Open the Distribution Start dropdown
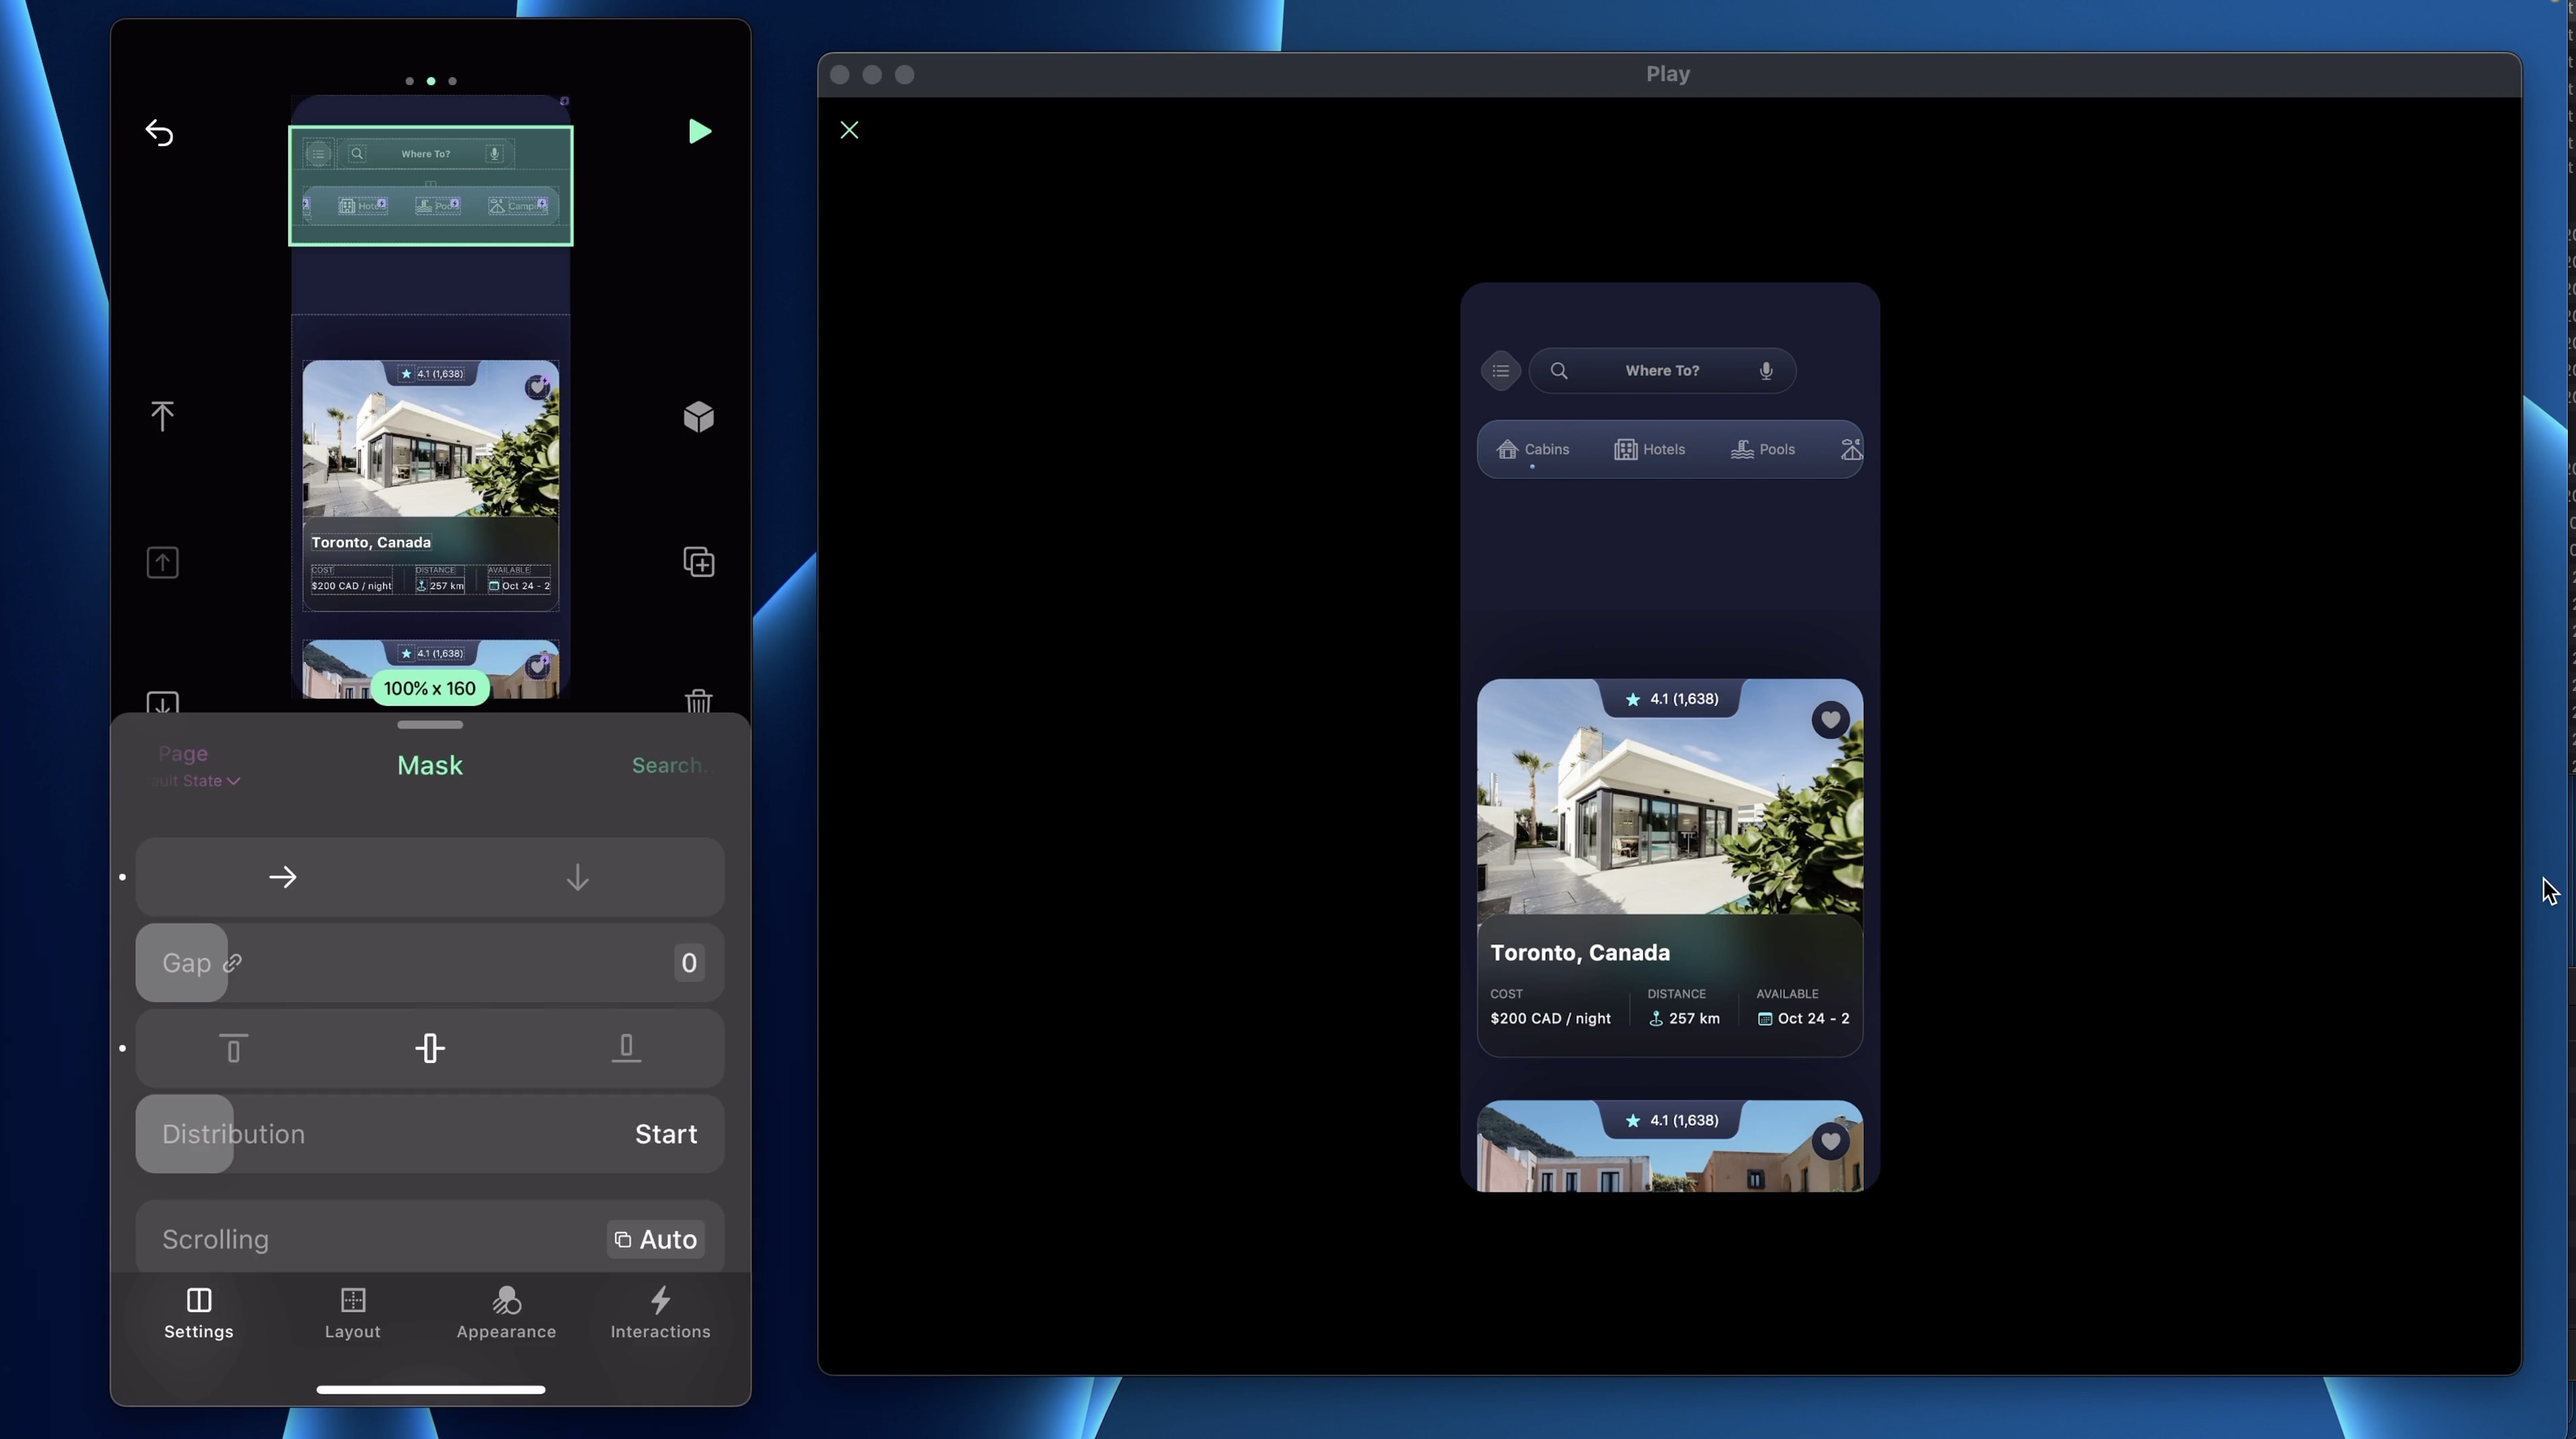The image size is (2576, 1439). 665,1134
